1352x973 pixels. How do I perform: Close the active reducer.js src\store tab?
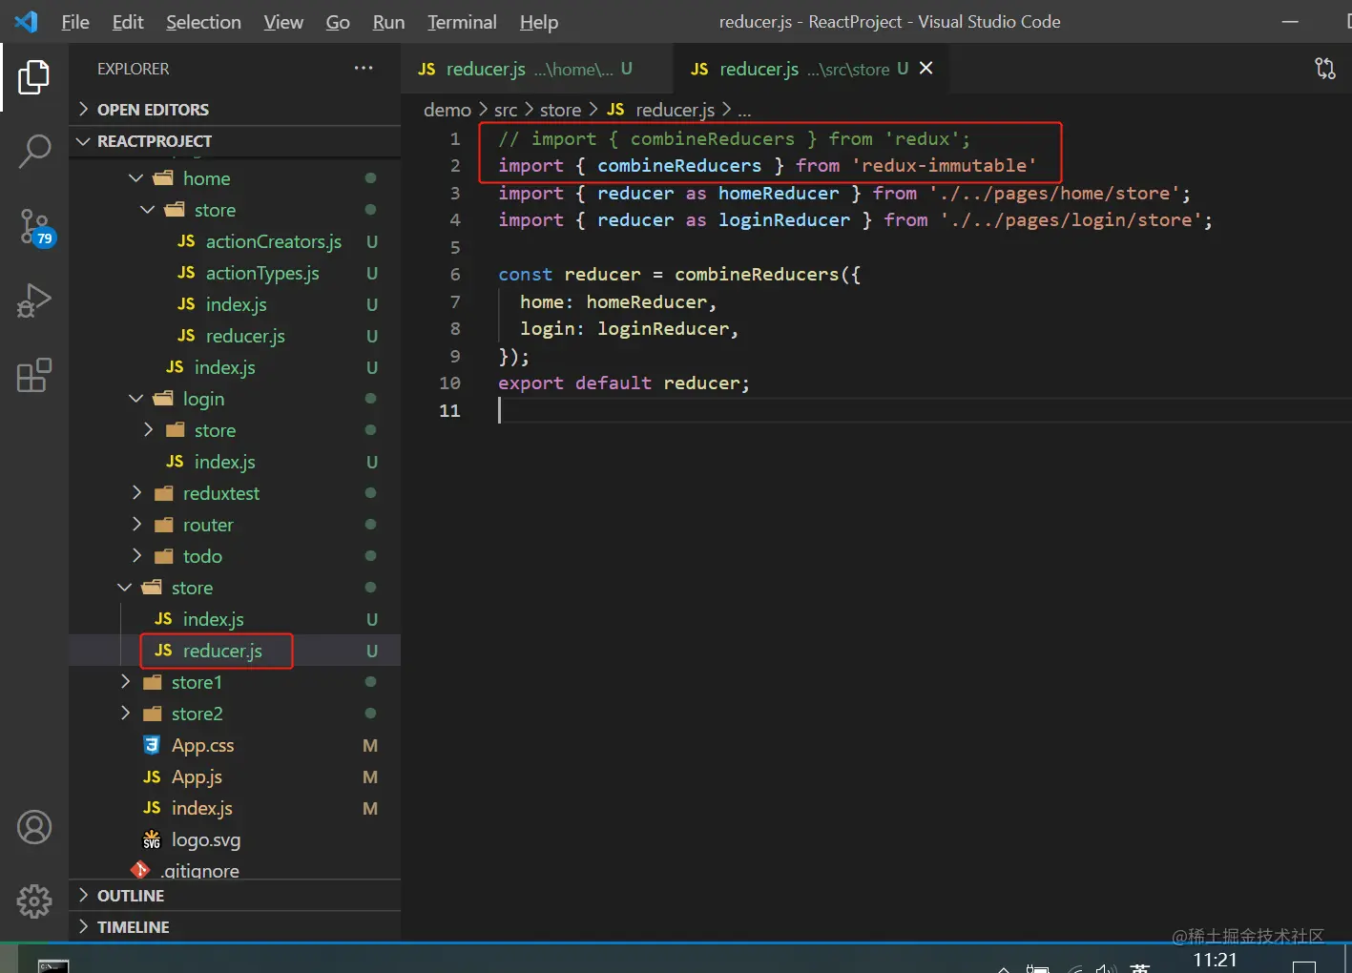coord(926,69)
